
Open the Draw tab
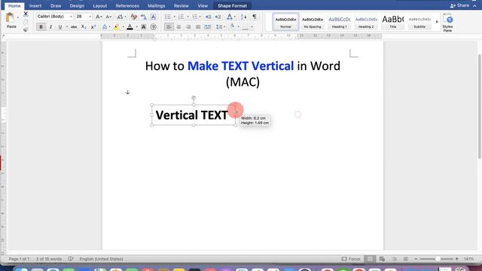click(x=56, y=6)
